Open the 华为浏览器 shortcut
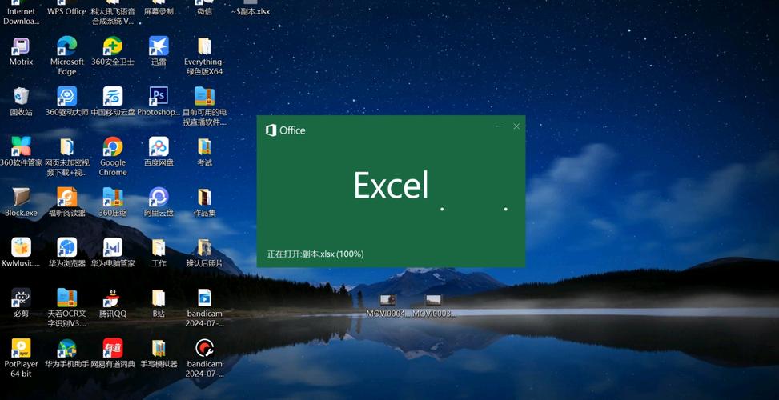Image resolution: width=779 pixels, height=400 pixels. (67, 253)
